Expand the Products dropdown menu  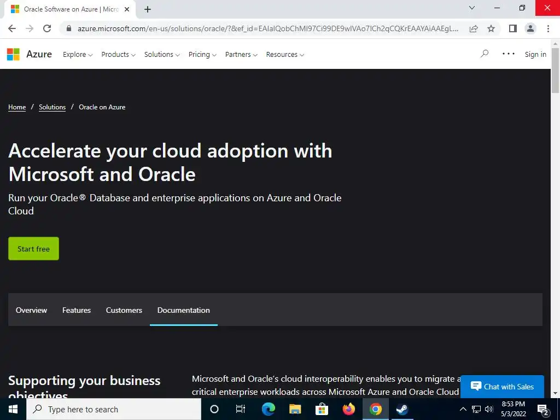[118, 55]
